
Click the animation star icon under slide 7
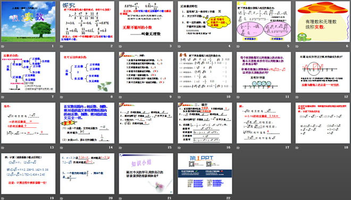pyautogui.click(x=3, y=97)
